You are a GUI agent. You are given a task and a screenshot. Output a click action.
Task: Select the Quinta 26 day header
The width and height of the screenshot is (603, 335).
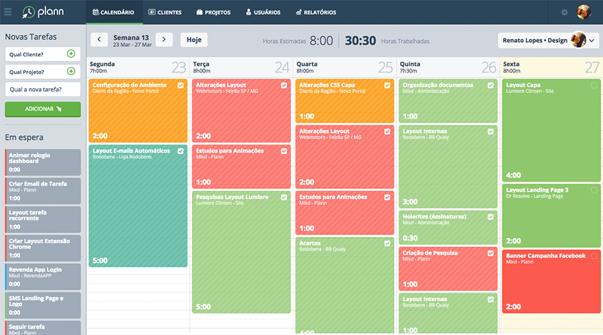click(448, 67)
